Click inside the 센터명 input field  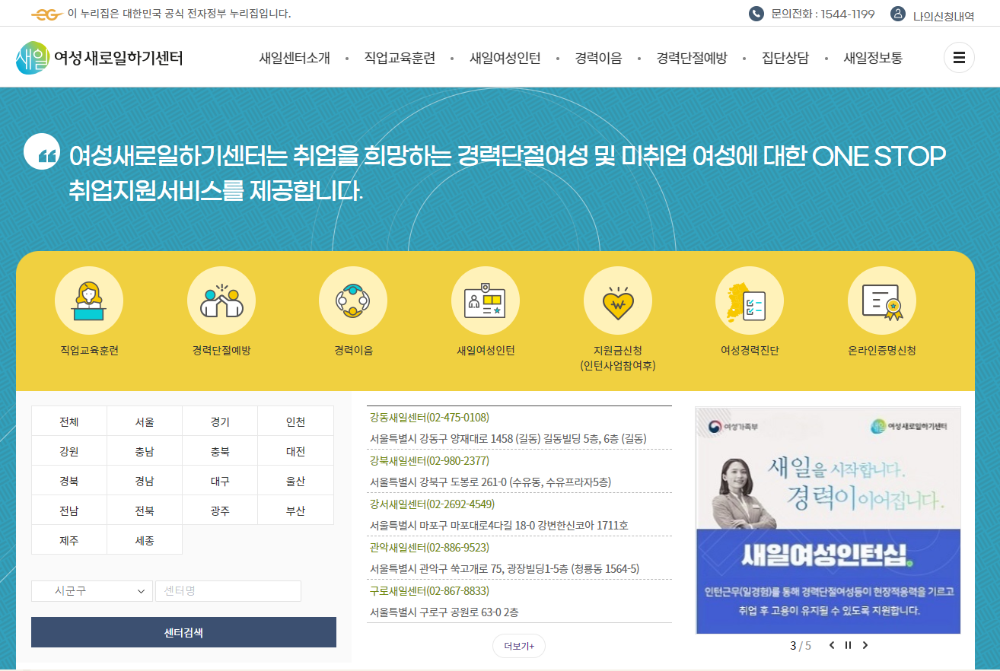(x=228, y=590)
